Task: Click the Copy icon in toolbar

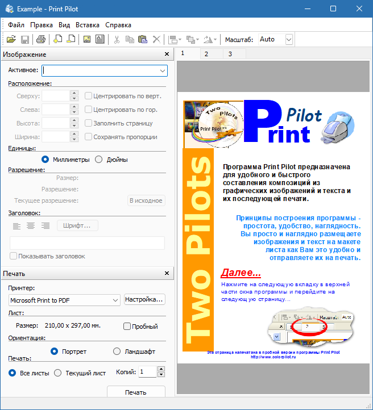Action: click(x=130, y=40)
